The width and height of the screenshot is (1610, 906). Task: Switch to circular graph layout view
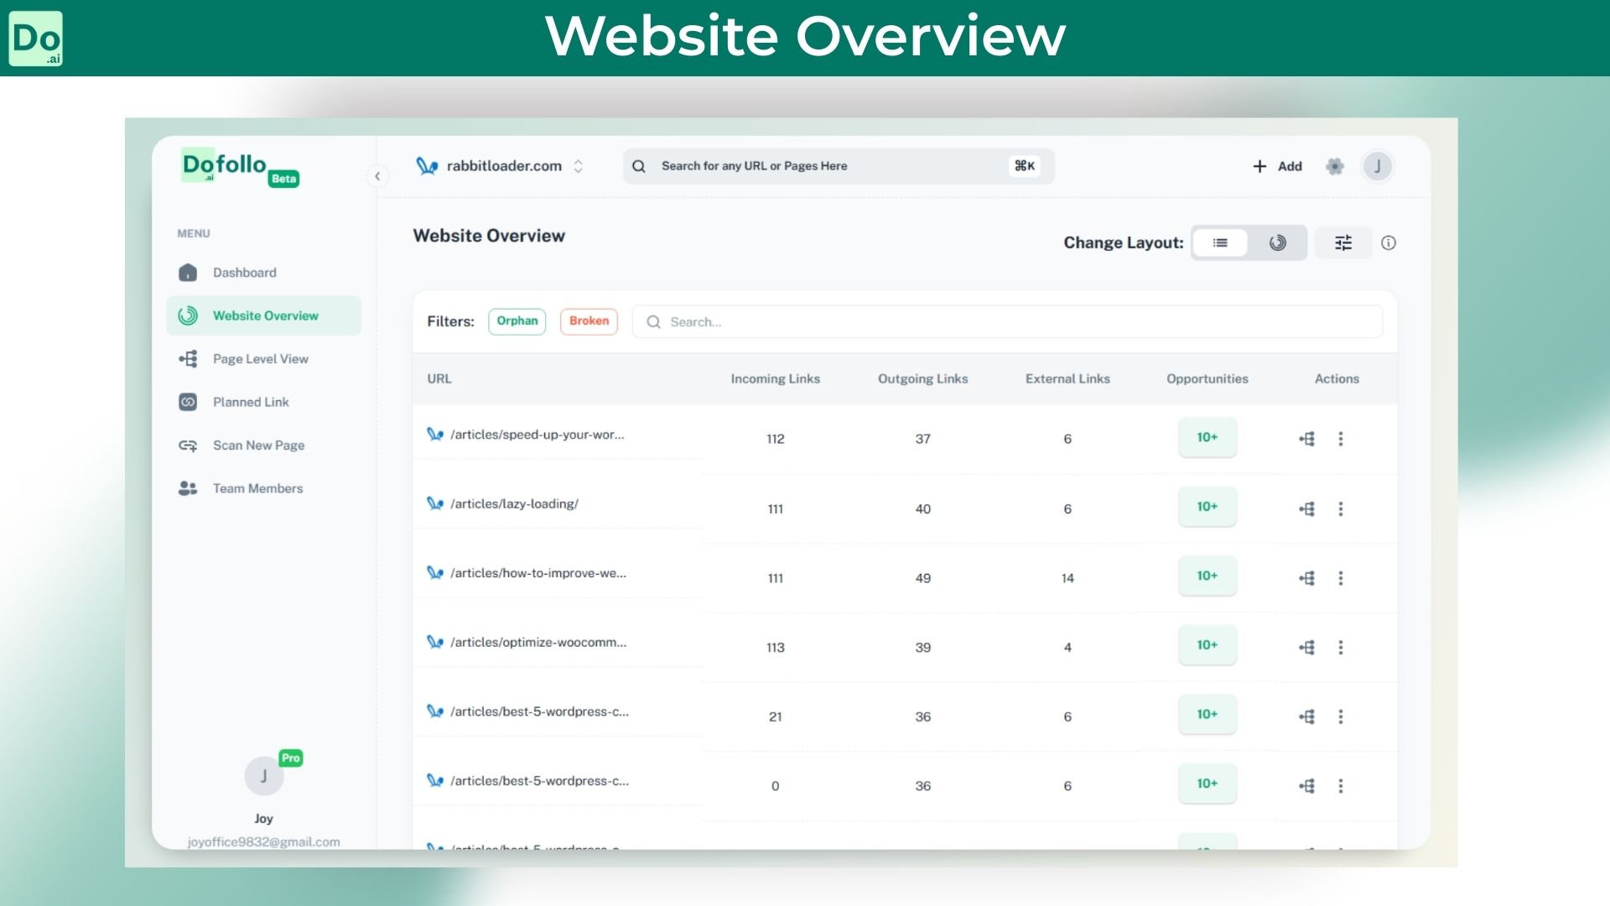click(x=1277, y=242)
